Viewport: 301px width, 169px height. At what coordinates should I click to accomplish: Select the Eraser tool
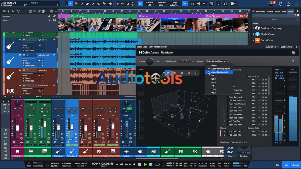coord(88,4)
